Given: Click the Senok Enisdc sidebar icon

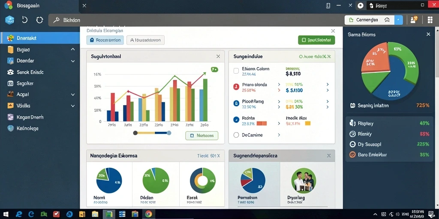Looking at the screenshot, I should pyautogui.click(x=10, y=72).
